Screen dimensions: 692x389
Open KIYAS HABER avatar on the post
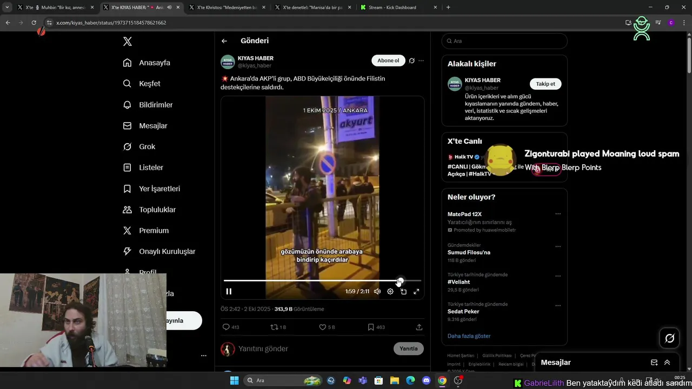pos(228,62)
